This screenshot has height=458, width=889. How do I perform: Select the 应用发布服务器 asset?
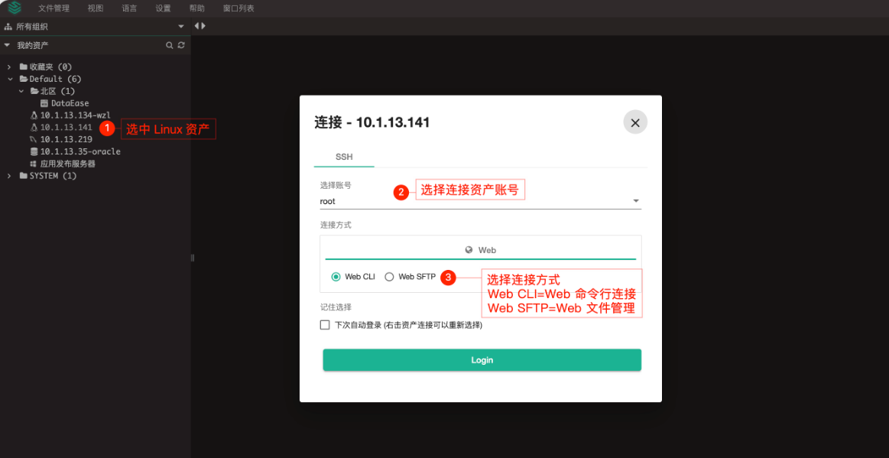[x=67, y=164]
